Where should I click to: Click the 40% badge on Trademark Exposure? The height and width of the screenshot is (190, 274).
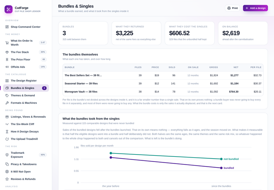click(43, 155)
